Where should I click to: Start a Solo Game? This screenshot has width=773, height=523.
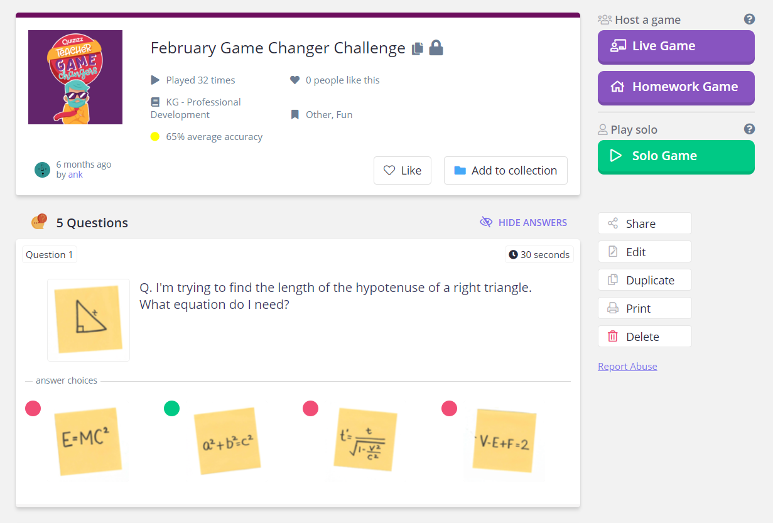coord(676,156)
